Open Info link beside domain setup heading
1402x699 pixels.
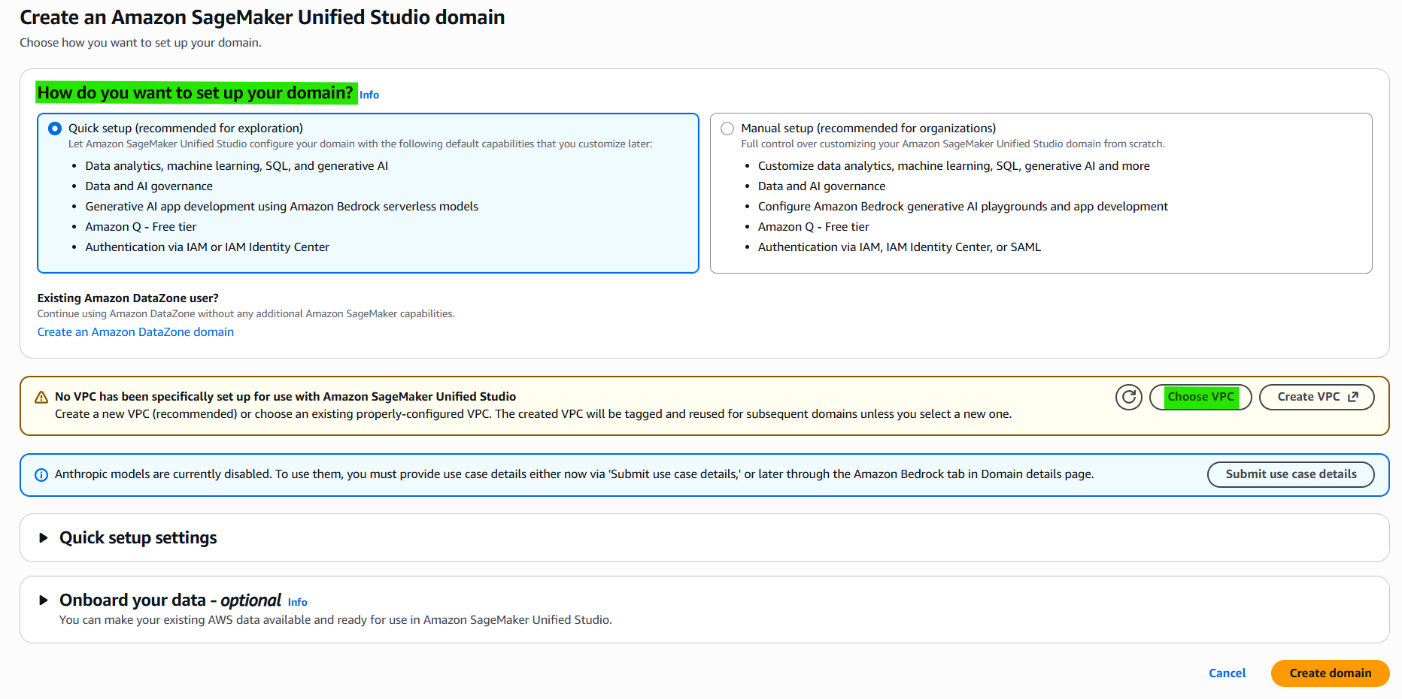[369, 95]
